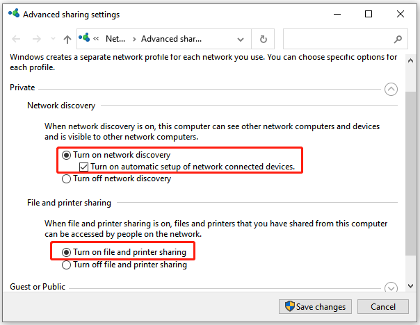Open the recent locations dropdown arrow
420x325 pixels.
[53, 39]
